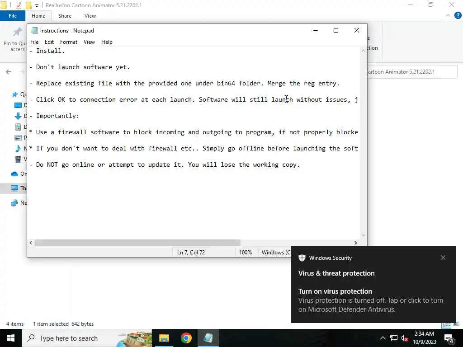This screenshot has width=463, height=347.
Task: Click Notepad horizontal scroll left arrow
Action: point(31,243)
